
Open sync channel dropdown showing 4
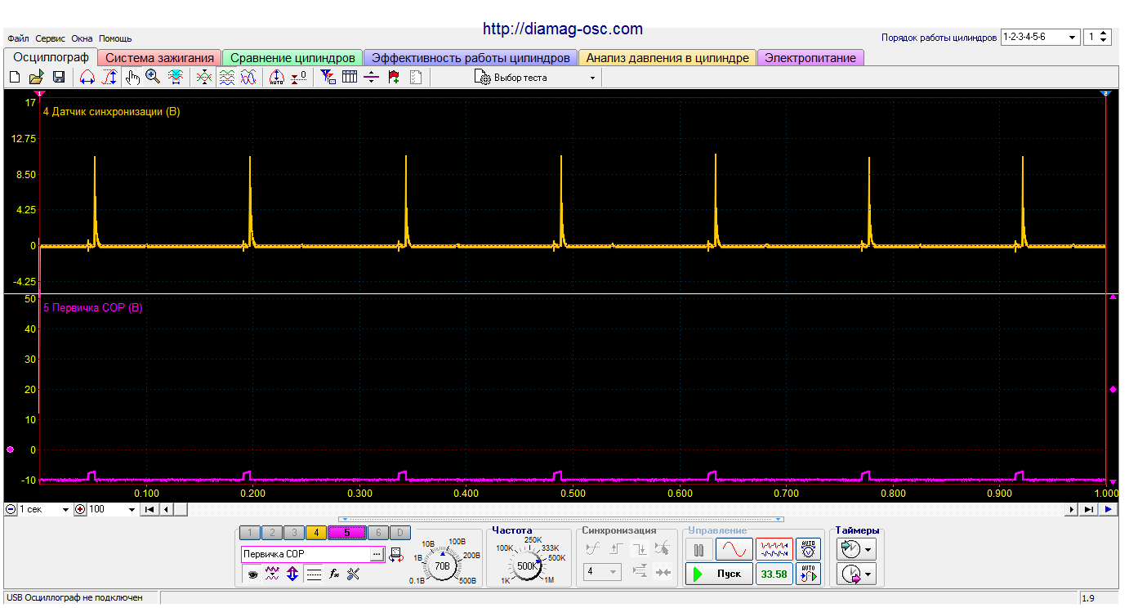pyautogui.click(x=602, y=572)
